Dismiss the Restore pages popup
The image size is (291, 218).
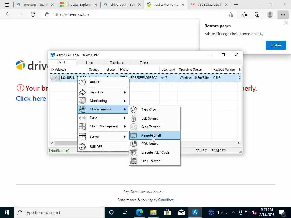(286, 23)
